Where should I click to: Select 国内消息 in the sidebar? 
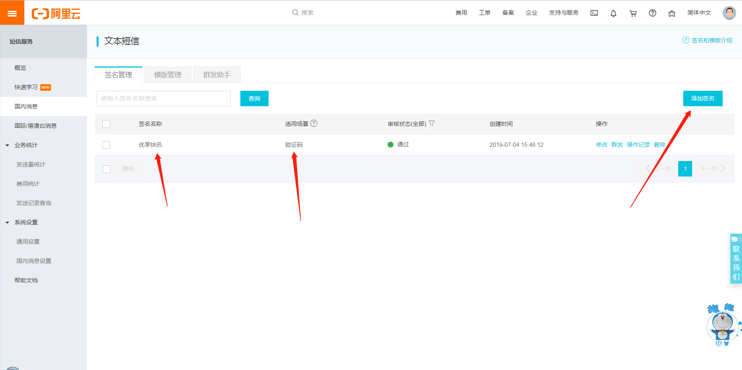click(x=43, y=107)
